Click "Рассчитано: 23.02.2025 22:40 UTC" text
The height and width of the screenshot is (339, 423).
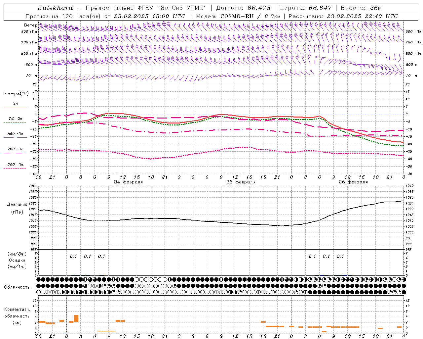[343, 16]
